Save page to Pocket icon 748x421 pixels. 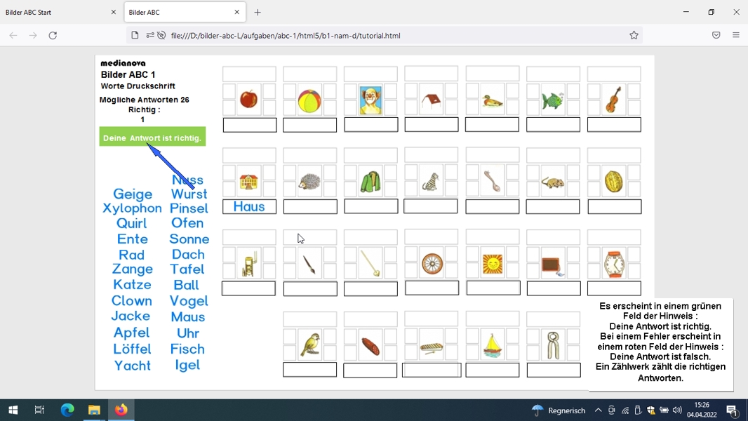tap(716, 35)
